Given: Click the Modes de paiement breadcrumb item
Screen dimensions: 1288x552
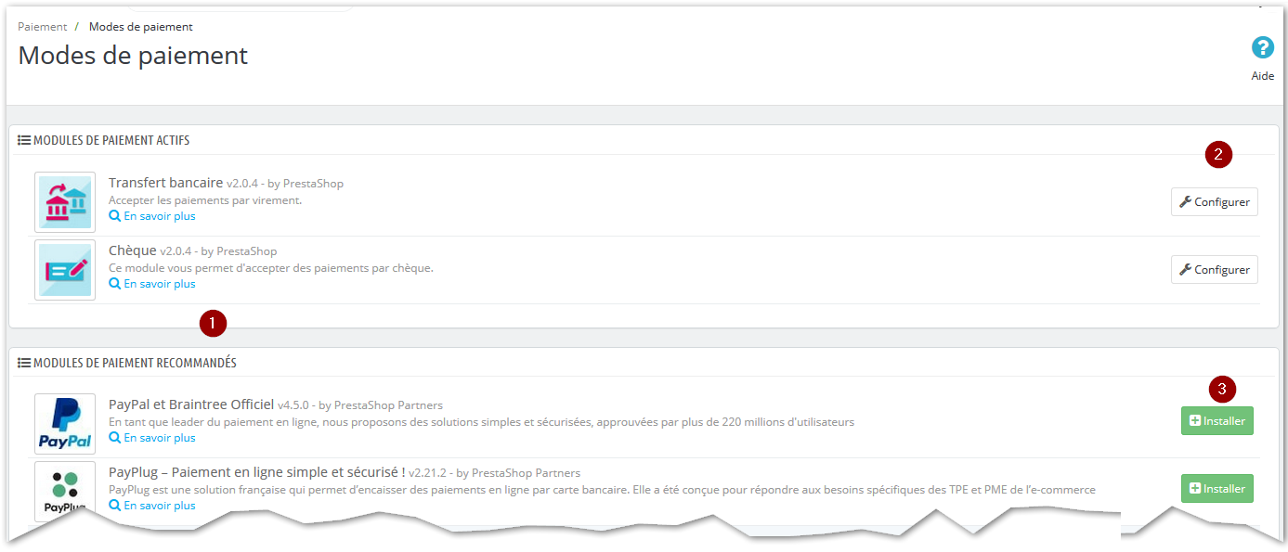Looking at the screenshot, I should point(141,27).
